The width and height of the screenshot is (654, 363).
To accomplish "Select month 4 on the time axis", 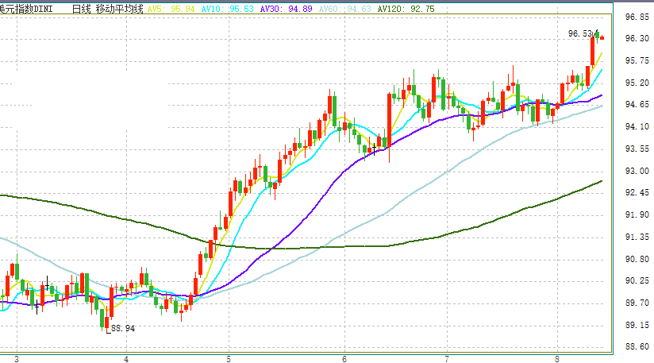I will click(127, 359).
